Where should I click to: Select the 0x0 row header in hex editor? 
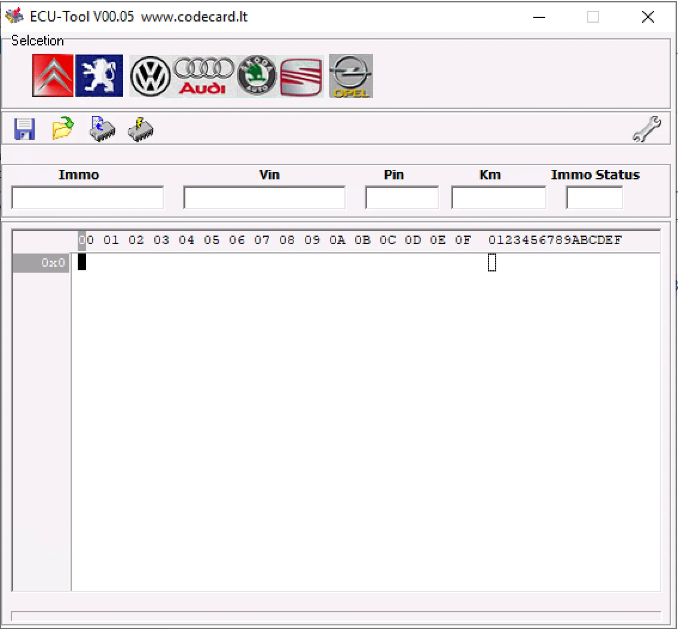pyautogui.click(x=41, y=262)
